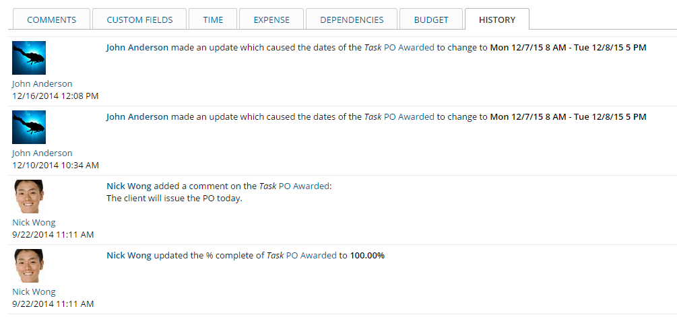Click bold Nick Wong in % complete entry

[x=129, y=255]
